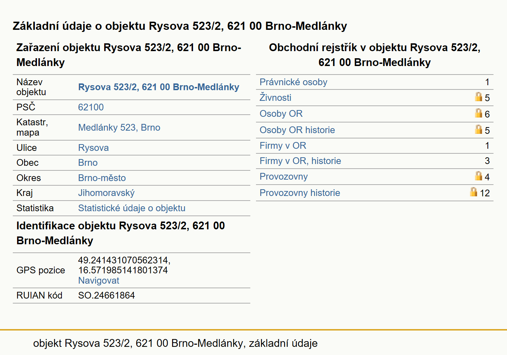Open the Brno-město district link
This screenshot has width=507, height=355.
[102, 178]
